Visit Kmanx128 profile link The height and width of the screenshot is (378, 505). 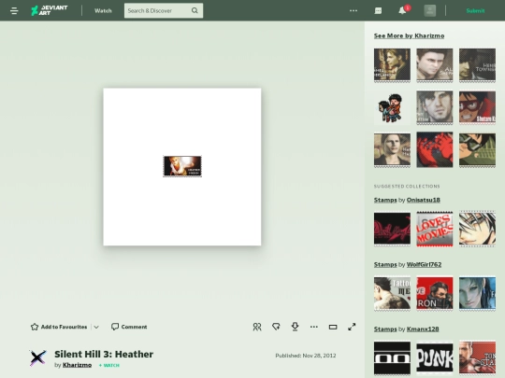tap(423, 329)
